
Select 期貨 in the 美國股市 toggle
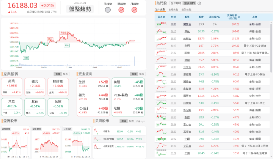click(x=124, y=121)
